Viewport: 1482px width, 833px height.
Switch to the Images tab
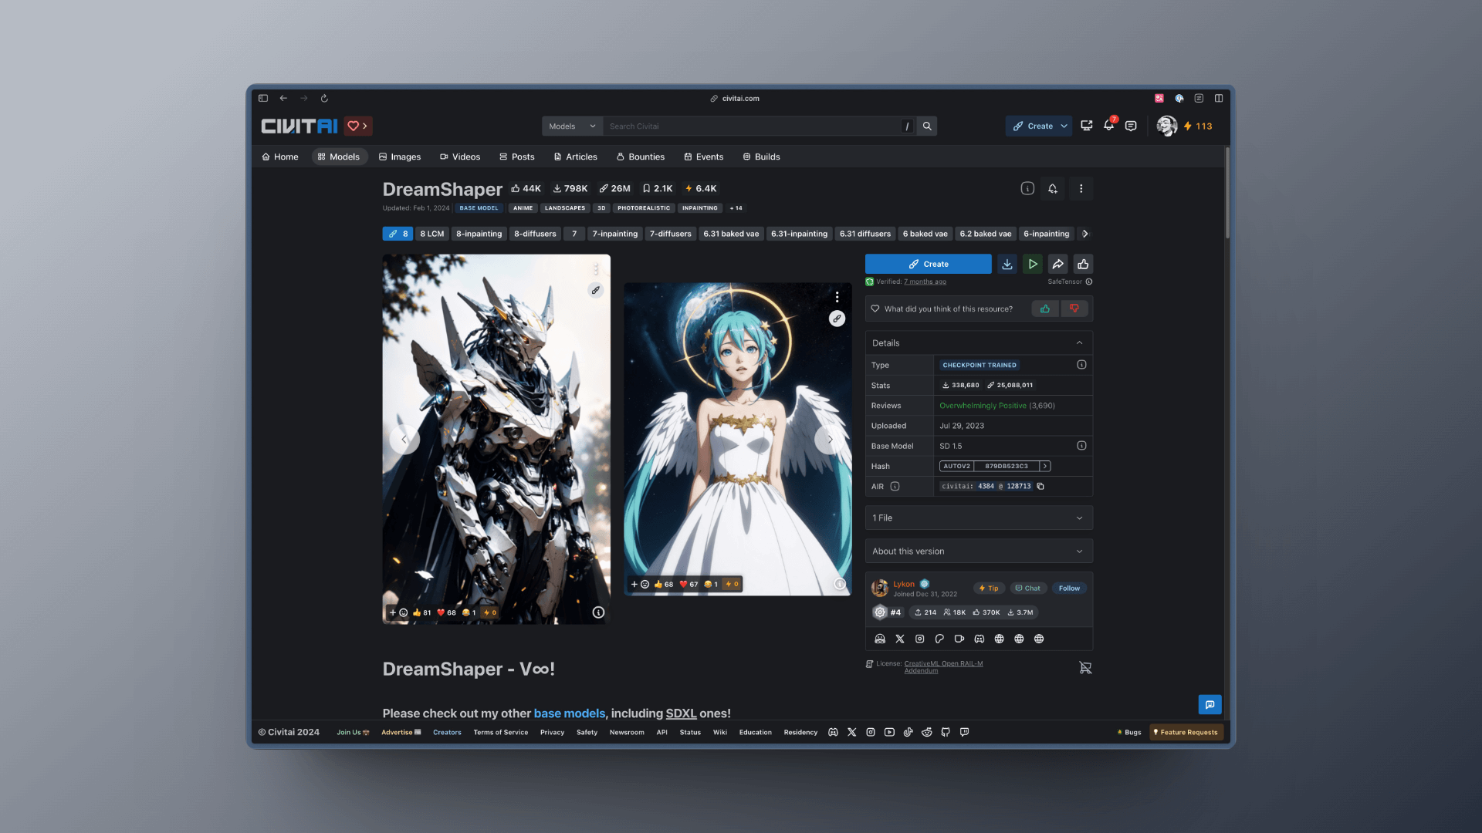[400, 157]
